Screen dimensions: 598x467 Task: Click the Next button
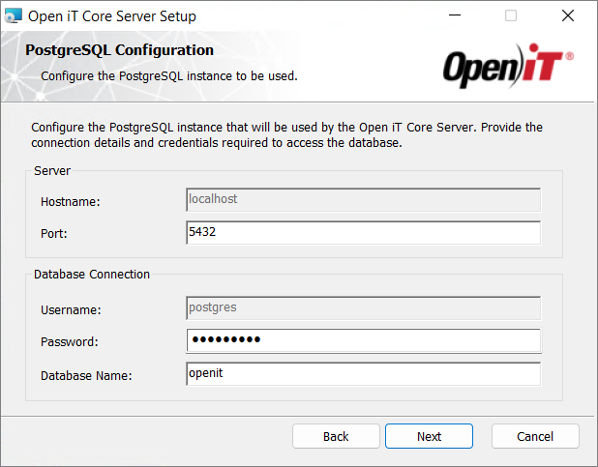(x=429, y=436)
